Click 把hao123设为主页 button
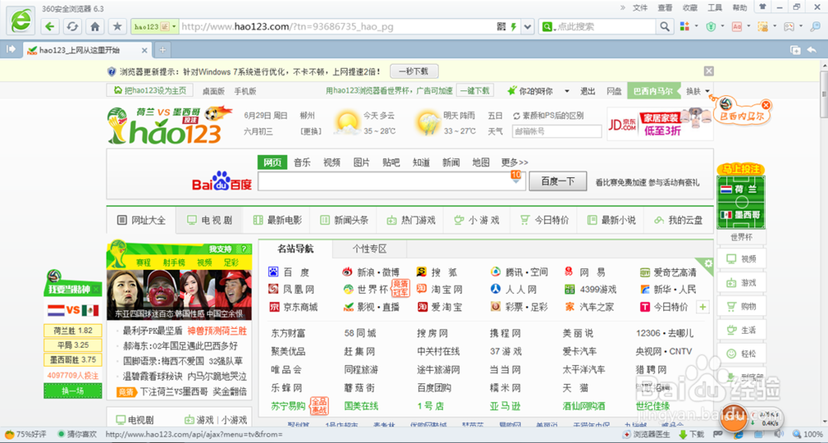Screen dimensions: 828x443 click(x=150, y=91)
